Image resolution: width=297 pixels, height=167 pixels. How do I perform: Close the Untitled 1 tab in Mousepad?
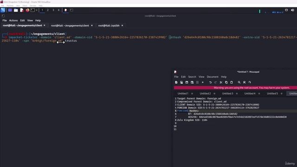192,94
